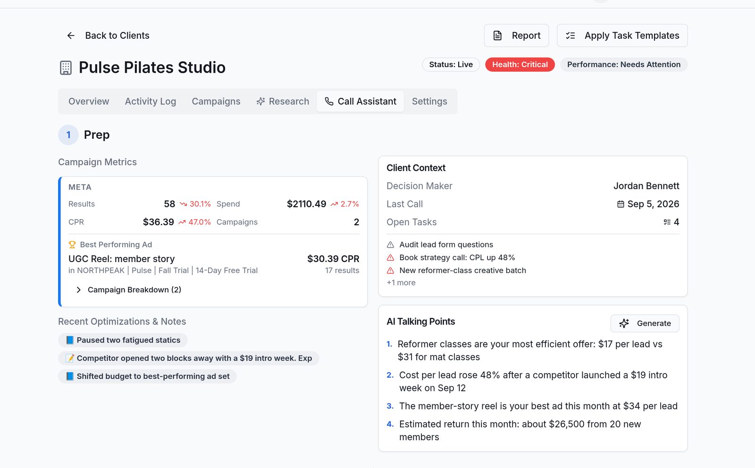Click the Shifted budget to best-performing ad set note
Screen dimensions: 755x468
pos(147,376)
